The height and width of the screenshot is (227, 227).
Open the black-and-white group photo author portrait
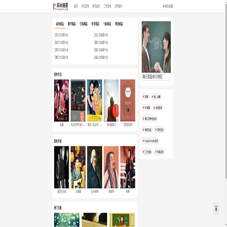click(x=61, y=167)
